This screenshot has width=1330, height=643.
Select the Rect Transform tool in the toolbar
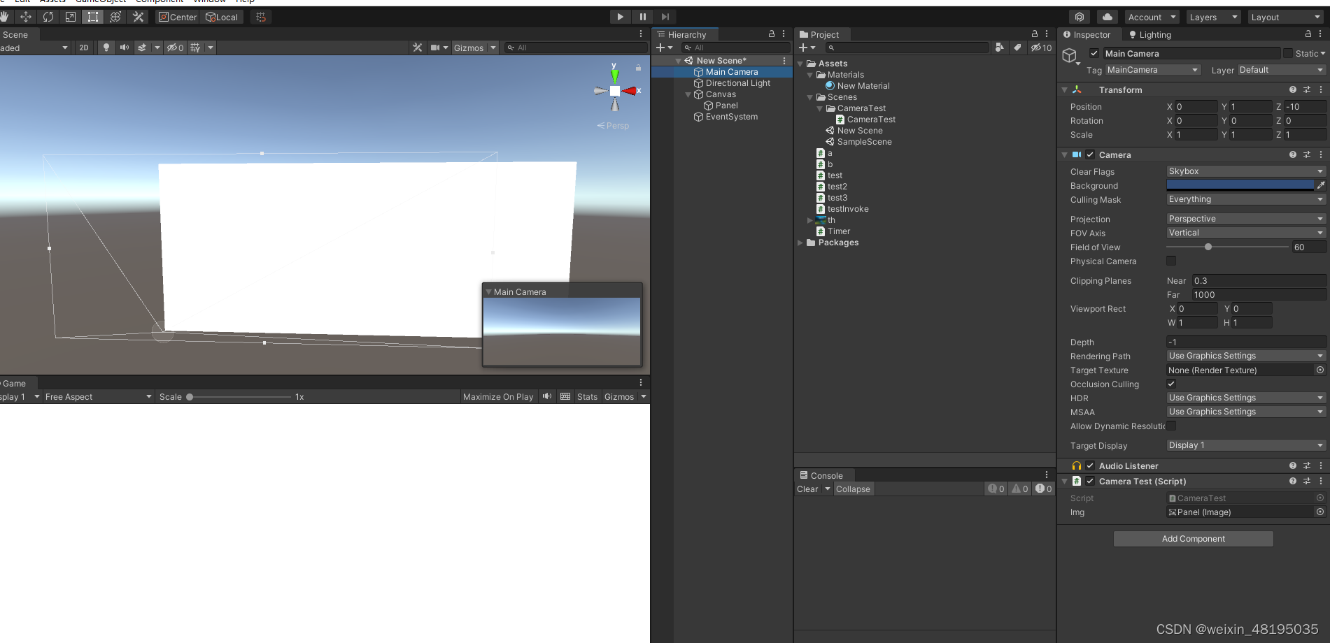[93, 16]
